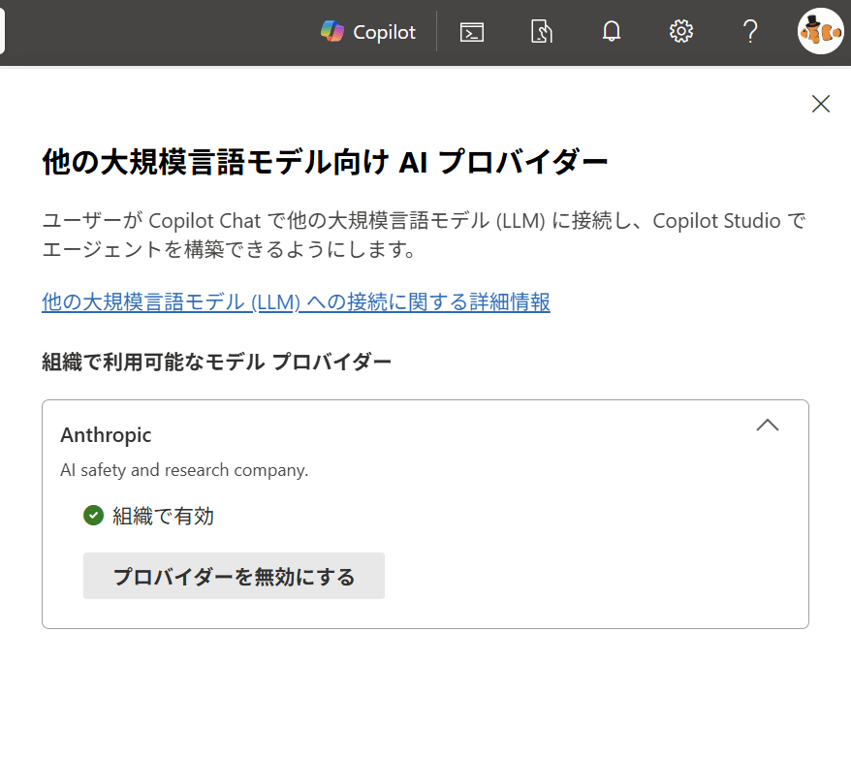Click the Anthropic provider title
The width and height of the screenshot is (851, 758).
106,435
